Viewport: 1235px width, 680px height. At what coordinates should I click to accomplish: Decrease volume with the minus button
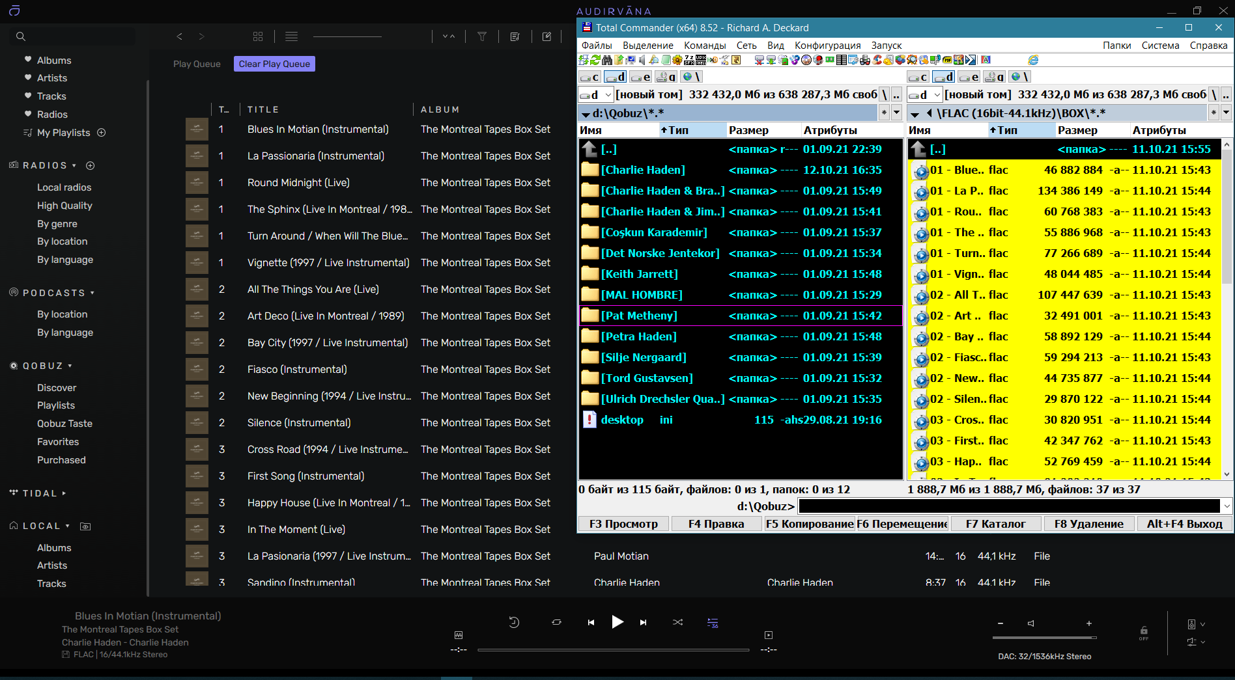click(1001, 623)
